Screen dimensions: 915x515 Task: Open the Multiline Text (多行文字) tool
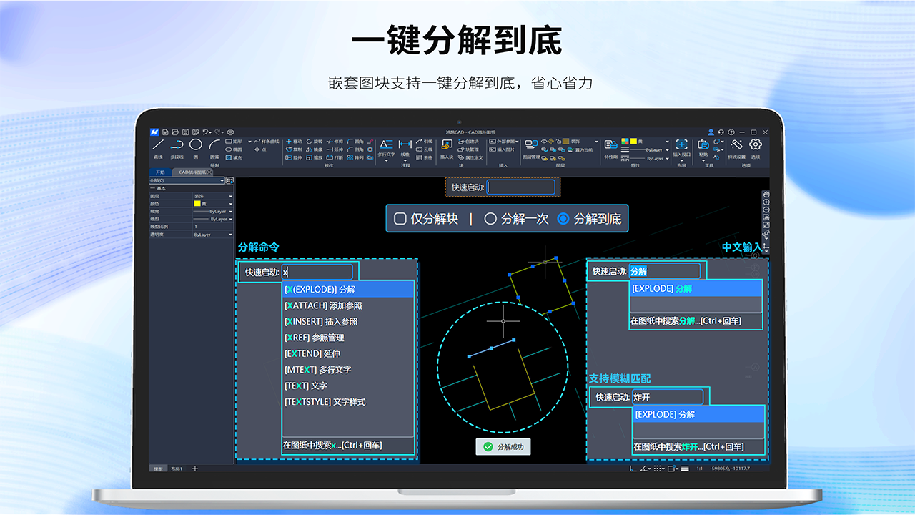pyautogui.click(x=385, y=144)
